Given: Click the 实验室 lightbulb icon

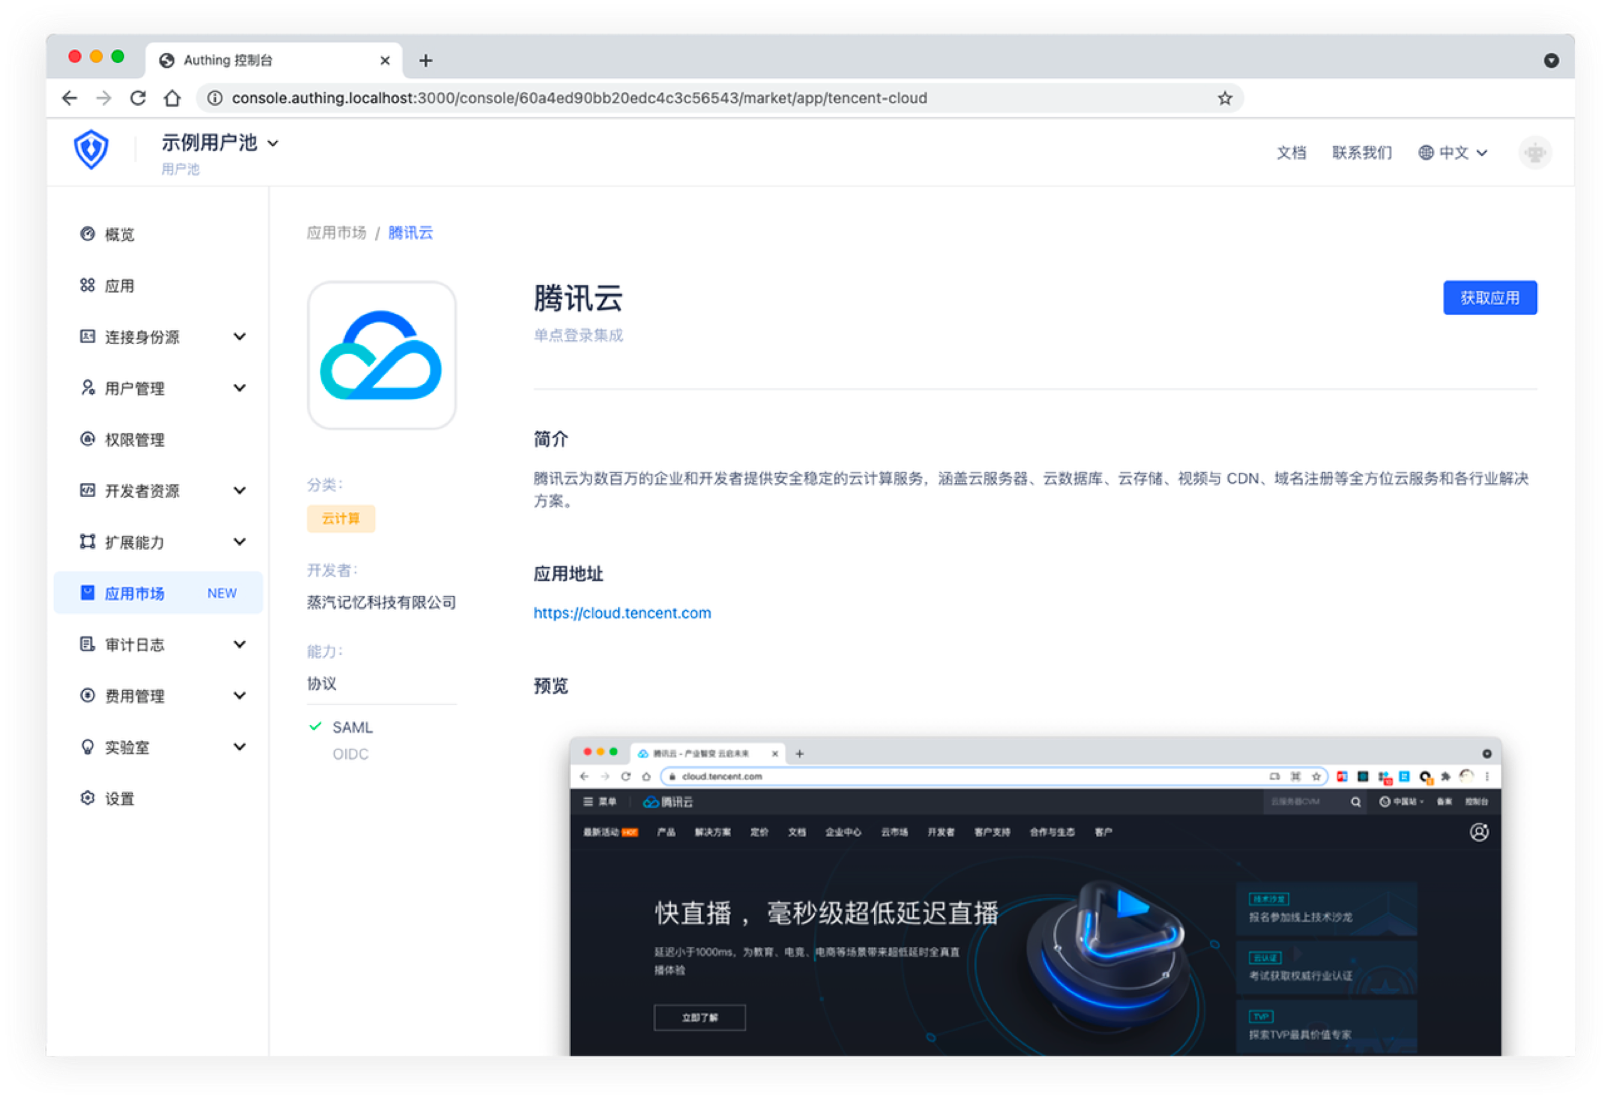Looking at the screenshot, I should coord(87,747).
